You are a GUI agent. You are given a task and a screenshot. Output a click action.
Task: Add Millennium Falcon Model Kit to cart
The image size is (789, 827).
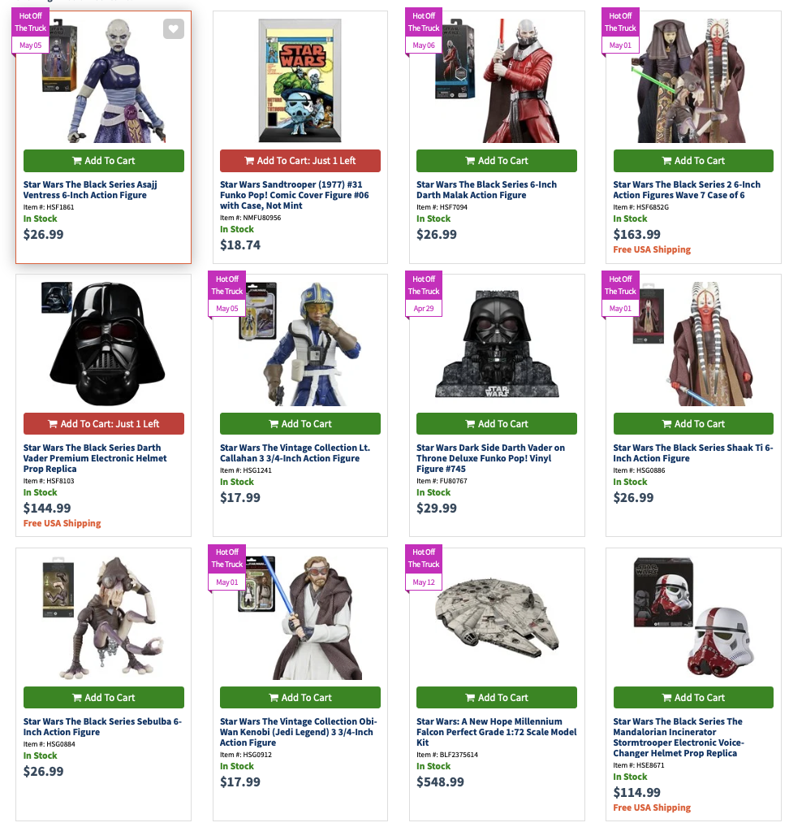(x=497, y=698)
